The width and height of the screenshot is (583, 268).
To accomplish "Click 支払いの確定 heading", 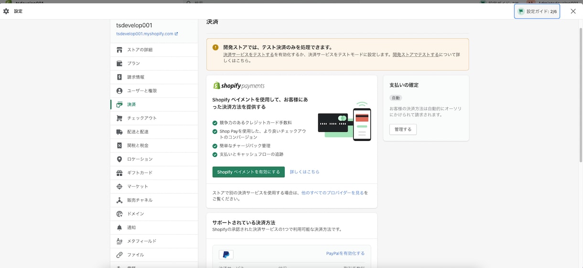I will [x=404, y=85].
